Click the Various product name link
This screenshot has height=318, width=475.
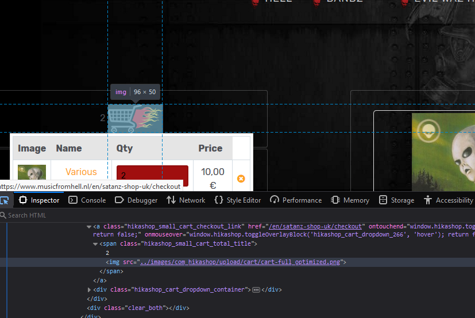pos(81,172)
